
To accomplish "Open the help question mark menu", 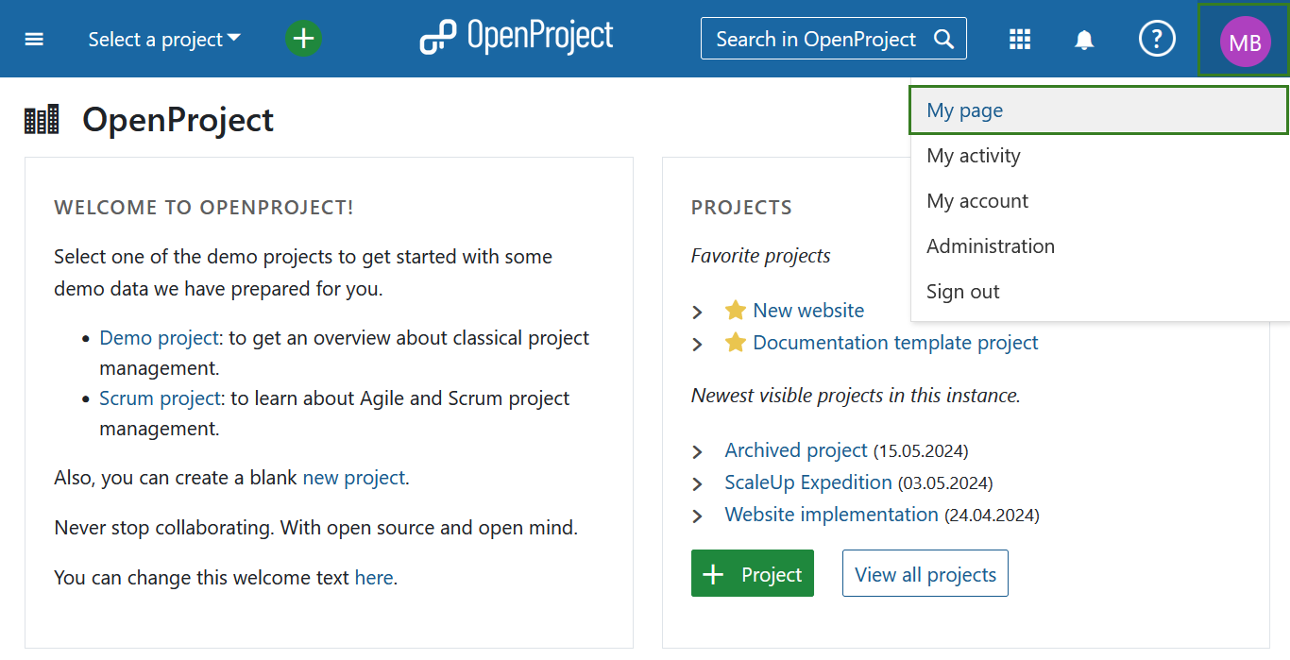I will [x=1156, y=39].
